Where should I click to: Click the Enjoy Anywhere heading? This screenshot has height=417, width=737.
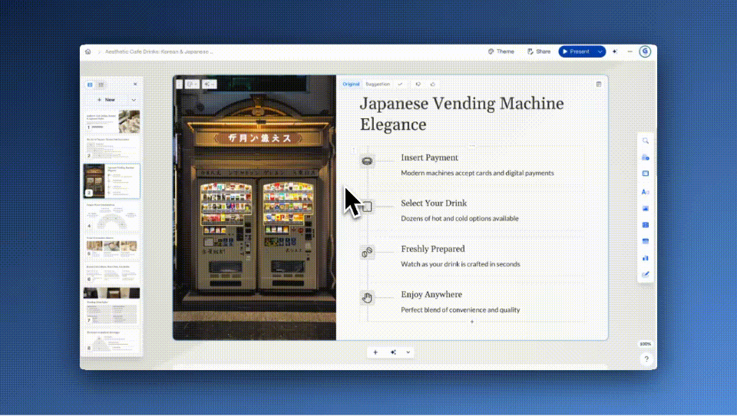(x=431, y=294)
